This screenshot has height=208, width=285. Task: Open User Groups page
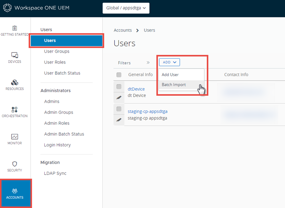pos(57,52)
